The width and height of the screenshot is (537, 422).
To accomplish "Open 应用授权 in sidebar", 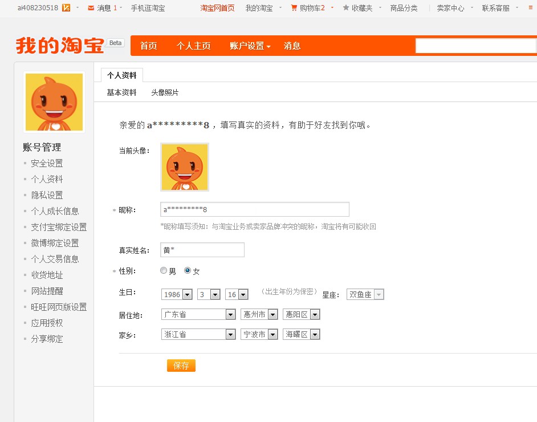I will click(47, 323).
